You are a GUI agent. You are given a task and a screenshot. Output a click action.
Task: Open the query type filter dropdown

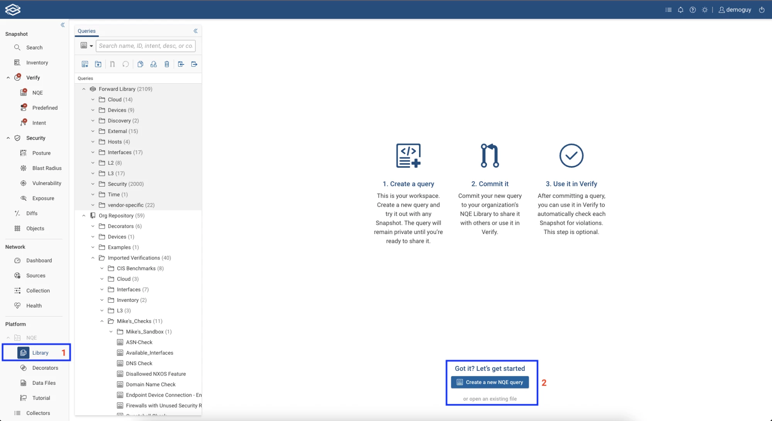(87, 45)
